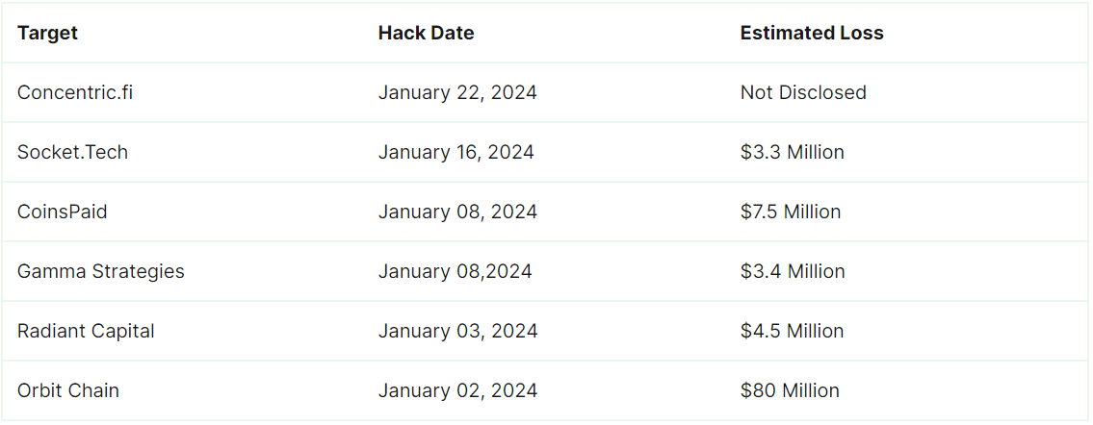Select the CoinsPaid target cell
The height and width of the screenshot is (425, 1093).
[x=63, y=212]
